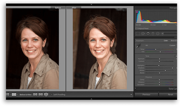
Task: Click the After portrait photo
Action: 100,48
